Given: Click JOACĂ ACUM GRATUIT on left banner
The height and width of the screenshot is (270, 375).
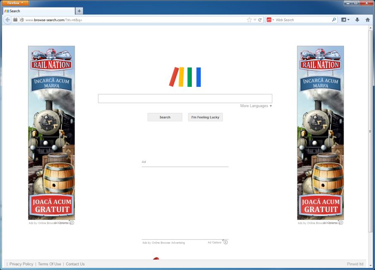Looking at the screenshot, I should 52,205.
